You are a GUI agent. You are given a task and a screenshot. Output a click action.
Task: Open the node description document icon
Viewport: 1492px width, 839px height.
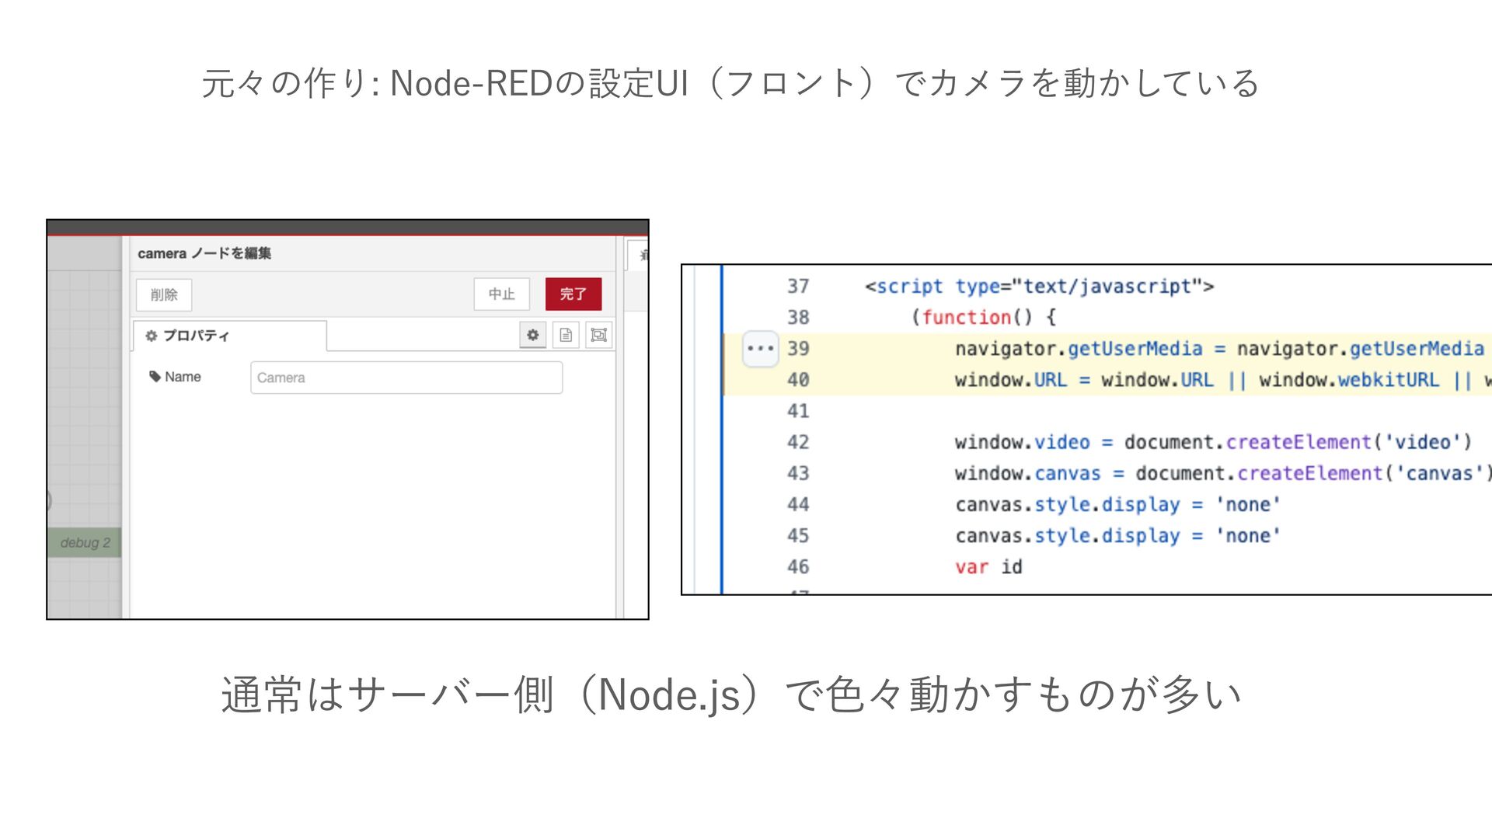[566, 335]
